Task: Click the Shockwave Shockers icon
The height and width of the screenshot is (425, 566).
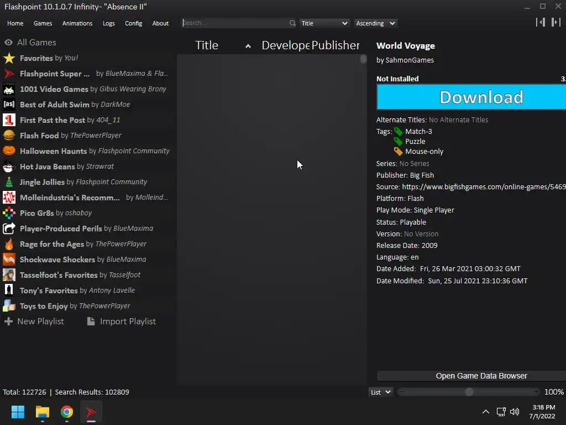Action: pos(9,260)
